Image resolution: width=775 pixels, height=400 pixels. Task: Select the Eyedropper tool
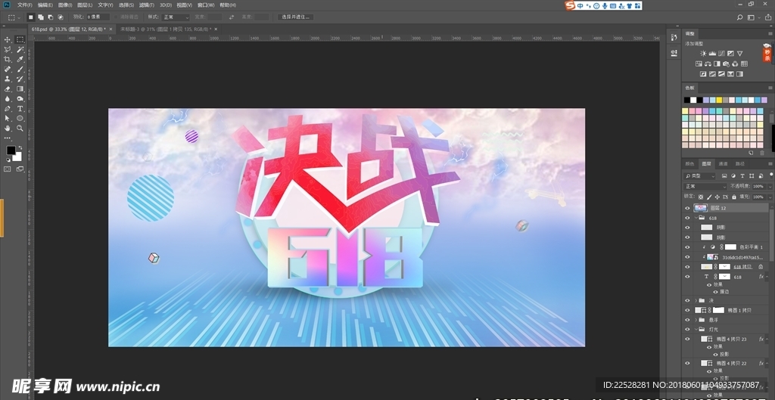pyautogui.click(x=20, y=59)
